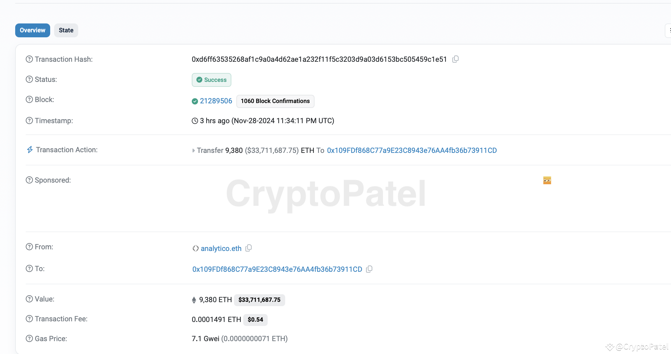Copy the From address analytico.eth
The width and height of the screenshot is (671, 354).
[x=249, y=248]
